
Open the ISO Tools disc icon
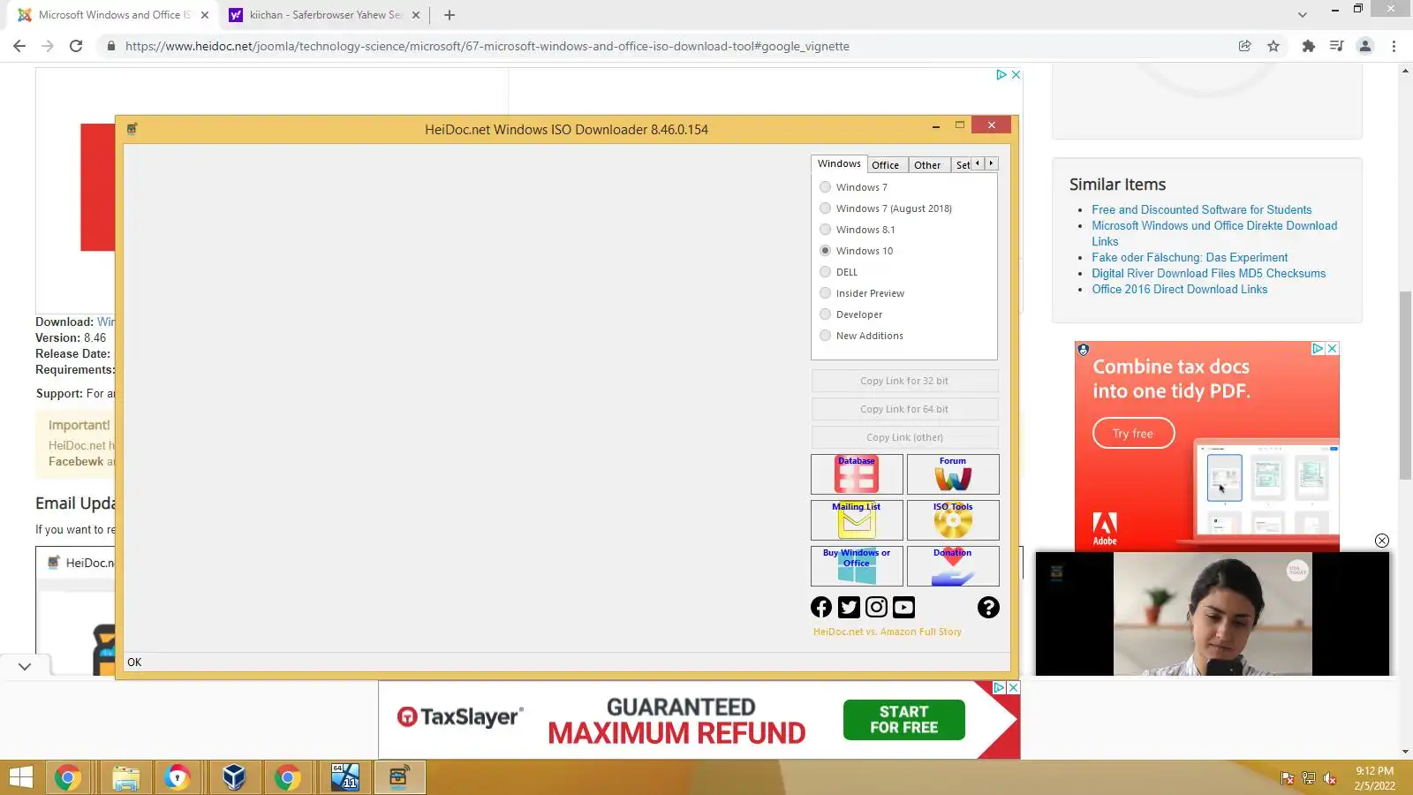tap(953, 520)
